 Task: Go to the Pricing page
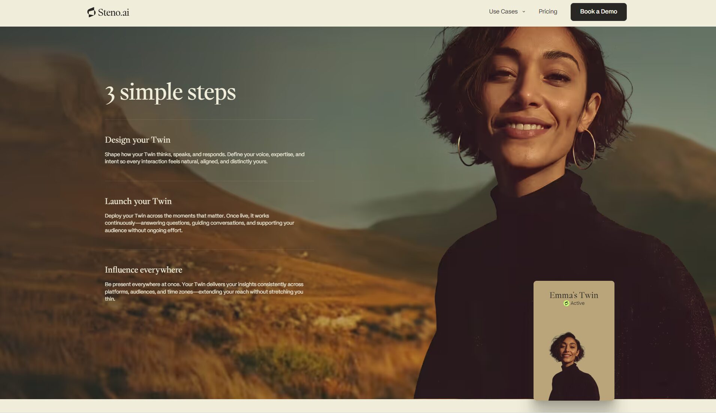click(x=548, y=12)
